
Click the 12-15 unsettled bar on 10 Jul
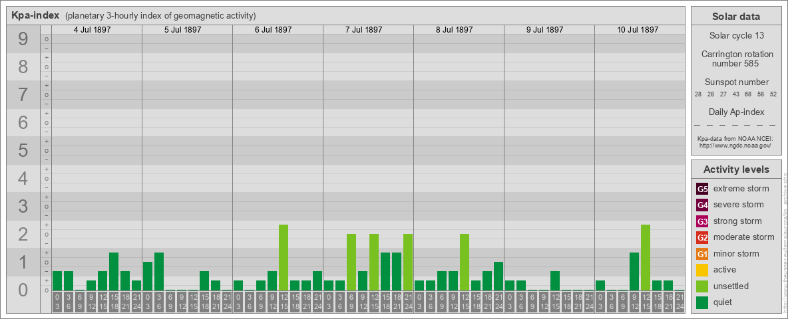tap(646, 258)
